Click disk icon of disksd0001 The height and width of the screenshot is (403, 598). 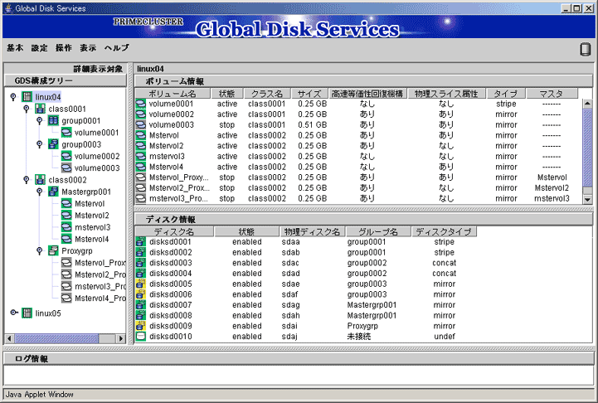pos(141,241)
